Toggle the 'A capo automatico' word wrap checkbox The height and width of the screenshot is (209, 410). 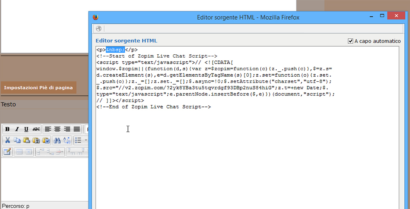351,41
